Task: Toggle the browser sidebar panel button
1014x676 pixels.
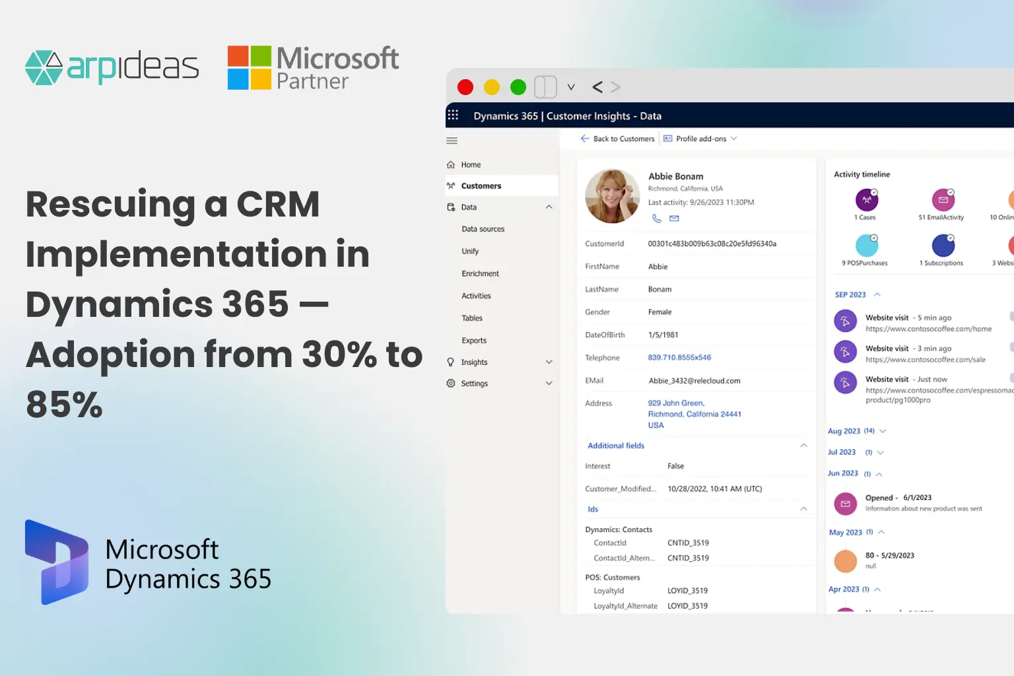Action: [546, 86]
